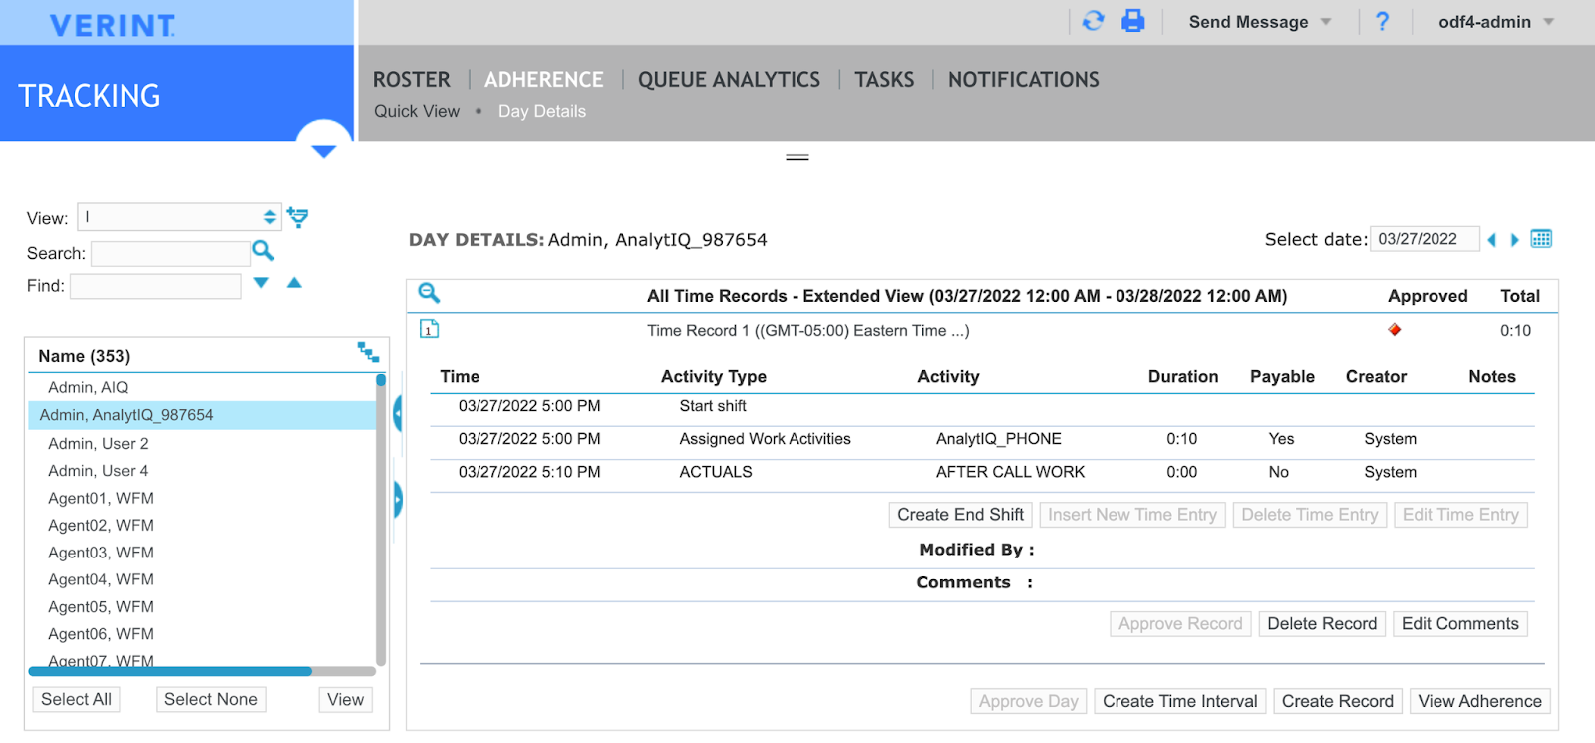Click Approve Day button
1595x743 pixels.
pos(1029,702)
